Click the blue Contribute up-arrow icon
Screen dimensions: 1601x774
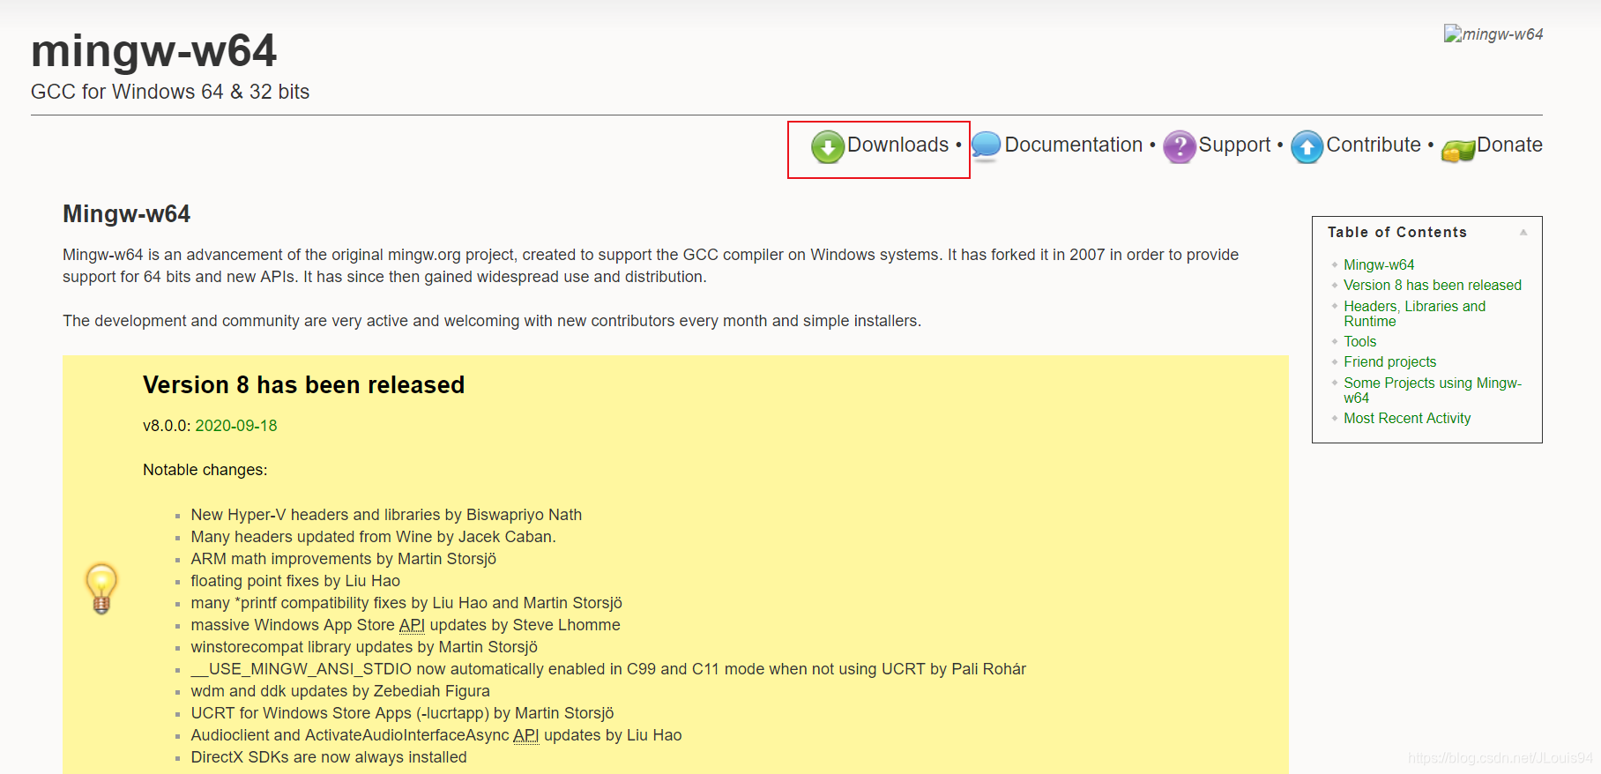[1307, 147]
